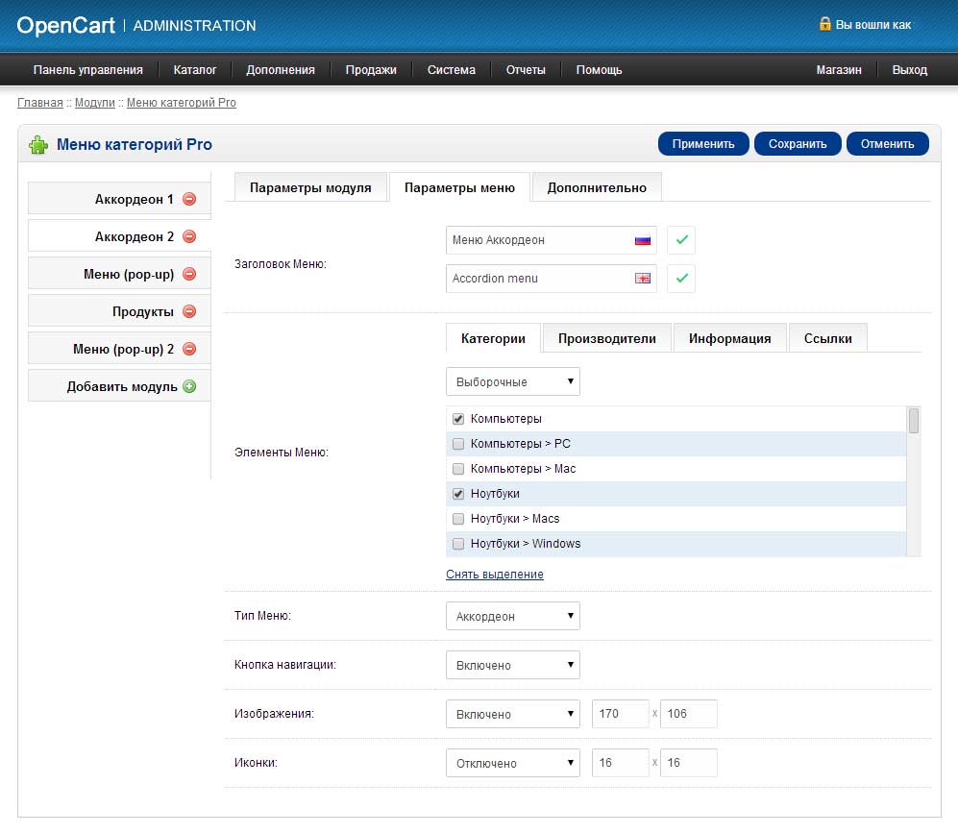Click green checkmark beside Russian menu title
Image resolution: width=958 pixels, height=833 pixels.
click(x=681, y=240)
